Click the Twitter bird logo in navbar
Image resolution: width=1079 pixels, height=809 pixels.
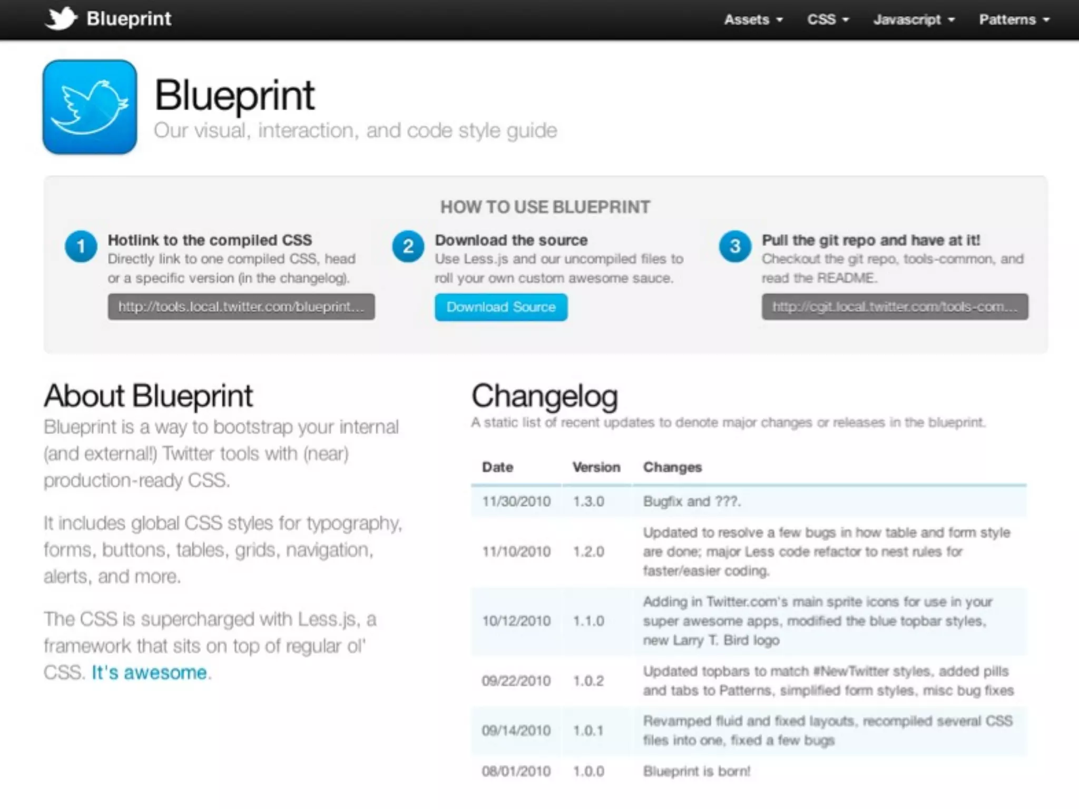61,18
